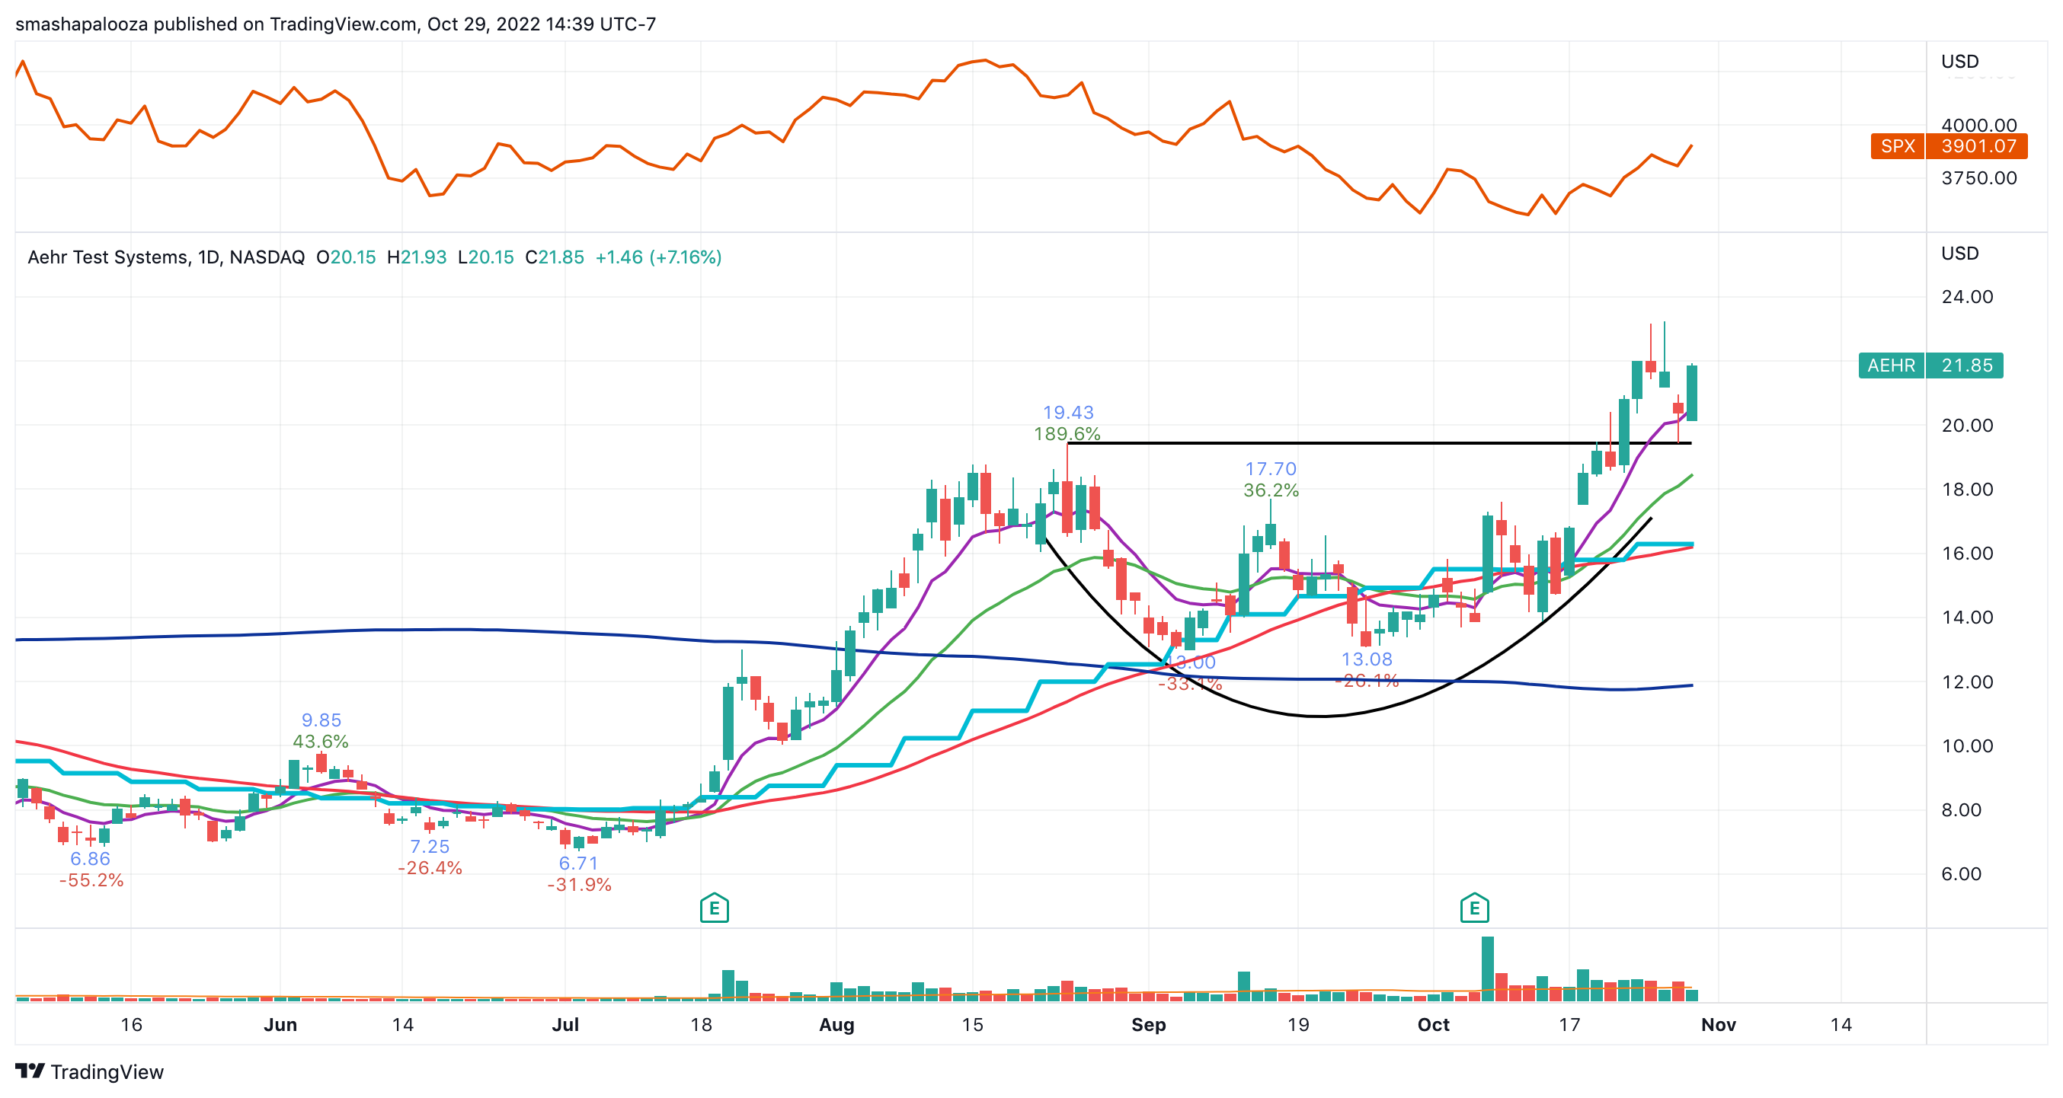Click the 43.6% gain label
The image size is (2063, 1098).
click(320, 741)
